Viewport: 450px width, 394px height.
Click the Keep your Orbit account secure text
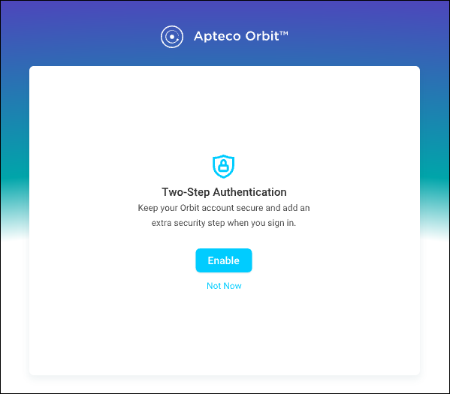(224, 208)
